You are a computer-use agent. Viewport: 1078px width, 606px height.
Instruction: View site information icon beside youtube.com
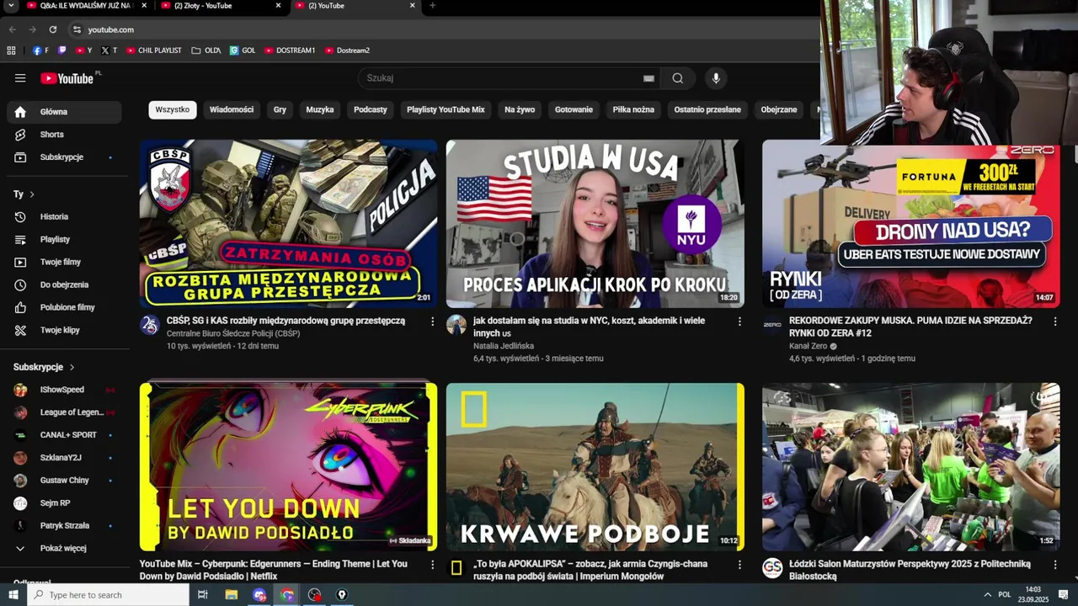click(77, 29)
